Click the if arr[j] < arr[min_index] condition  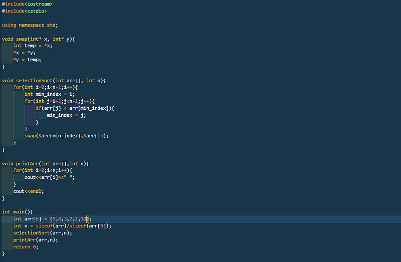pos(75,108)
